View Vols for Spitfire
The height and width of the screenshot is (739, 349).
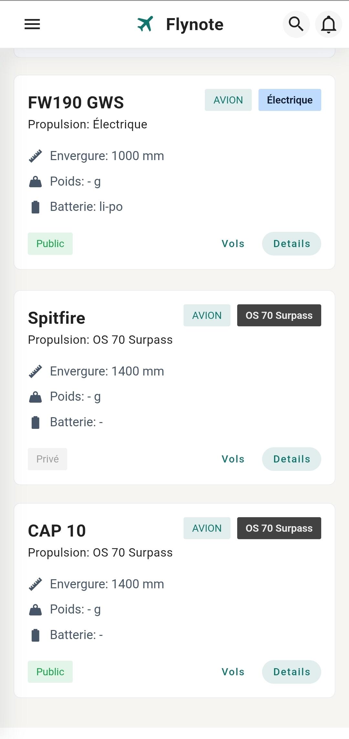point(233,459)
